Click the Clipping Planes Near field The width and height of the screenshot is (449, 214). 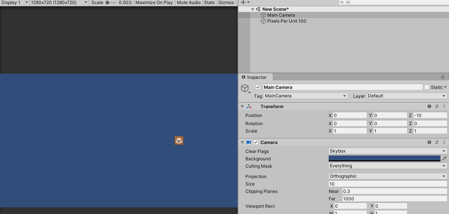(x=395, y=191)
